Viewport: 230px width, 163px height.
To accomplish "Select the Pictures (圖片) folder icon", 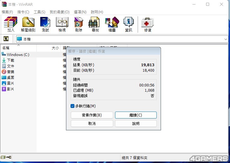I will tap(4, 83).
